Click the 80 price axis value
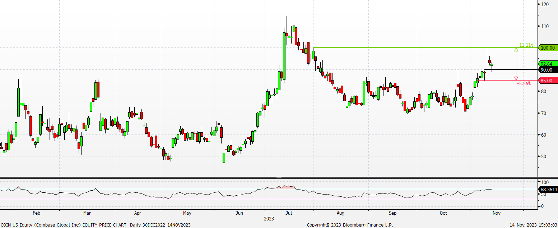 pyautogui.click(x=544, y=91)
